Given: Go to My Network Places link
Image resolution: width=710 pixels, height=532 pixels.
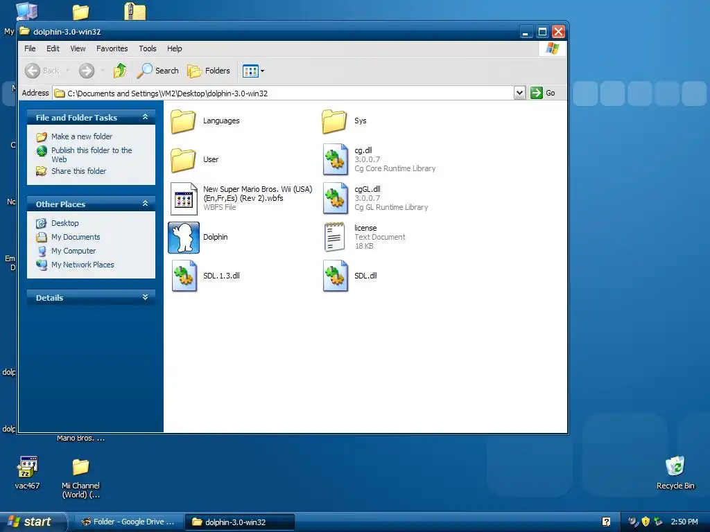Looking at the screenshot, I should [83, 265].
